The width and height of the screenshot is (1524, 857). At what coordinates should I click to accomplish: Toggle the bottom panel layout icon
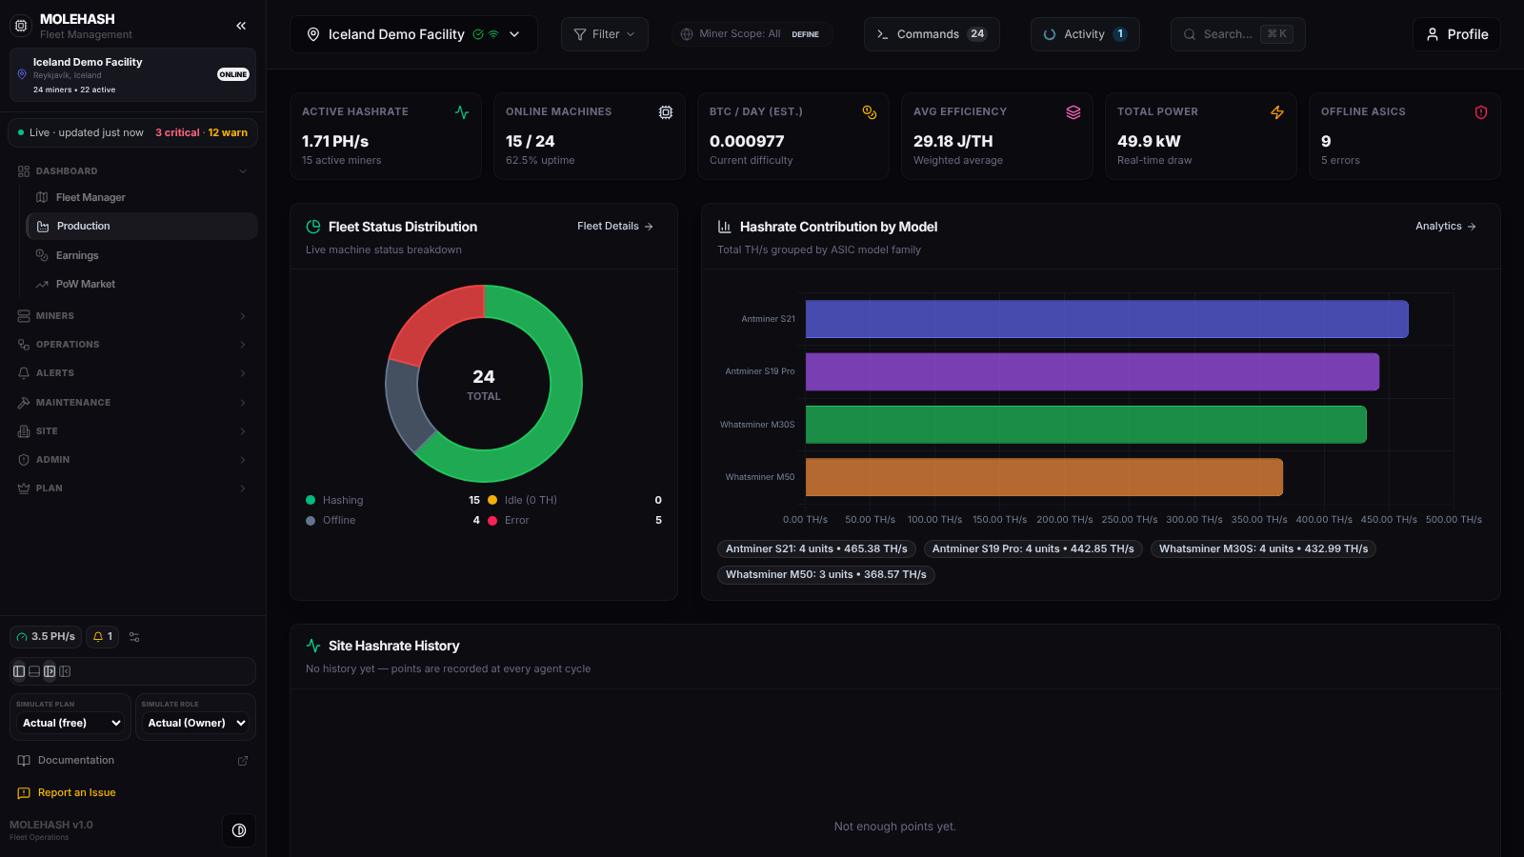pos(34,671)
